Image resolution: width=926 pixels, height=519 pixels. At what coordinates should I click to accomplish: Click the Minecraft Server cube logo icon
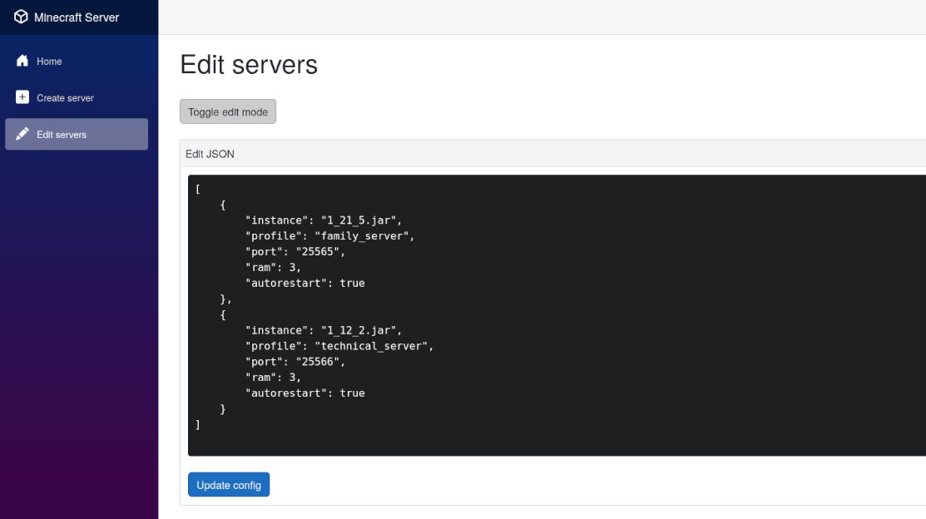click(x=21, y=17)
